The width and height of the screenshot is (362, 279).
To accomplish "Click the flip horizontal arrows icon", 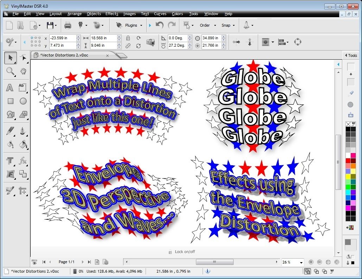I will click(x=236, y=42).
